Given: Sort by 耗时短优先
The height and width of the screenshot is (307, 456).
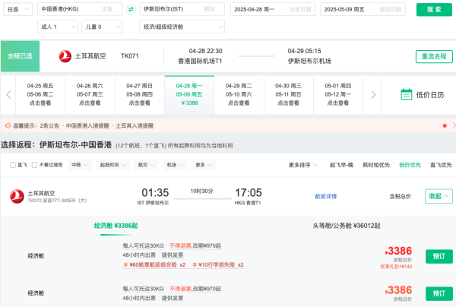Looking at the screenshot, I should 376,165.
